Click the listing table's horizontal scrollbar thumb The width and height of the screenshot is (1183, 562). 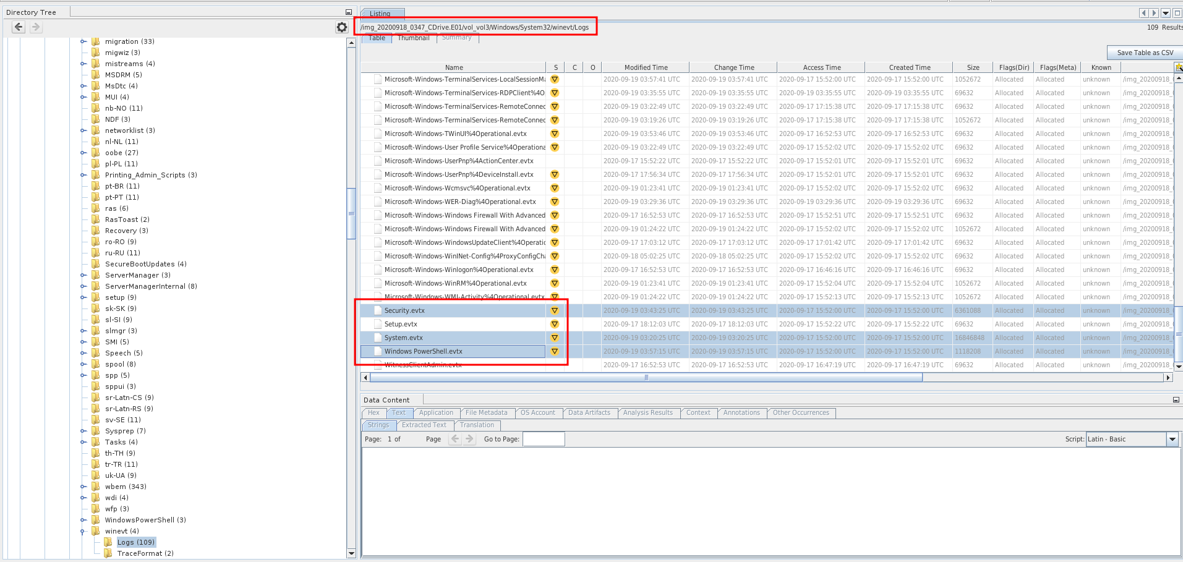646,377
